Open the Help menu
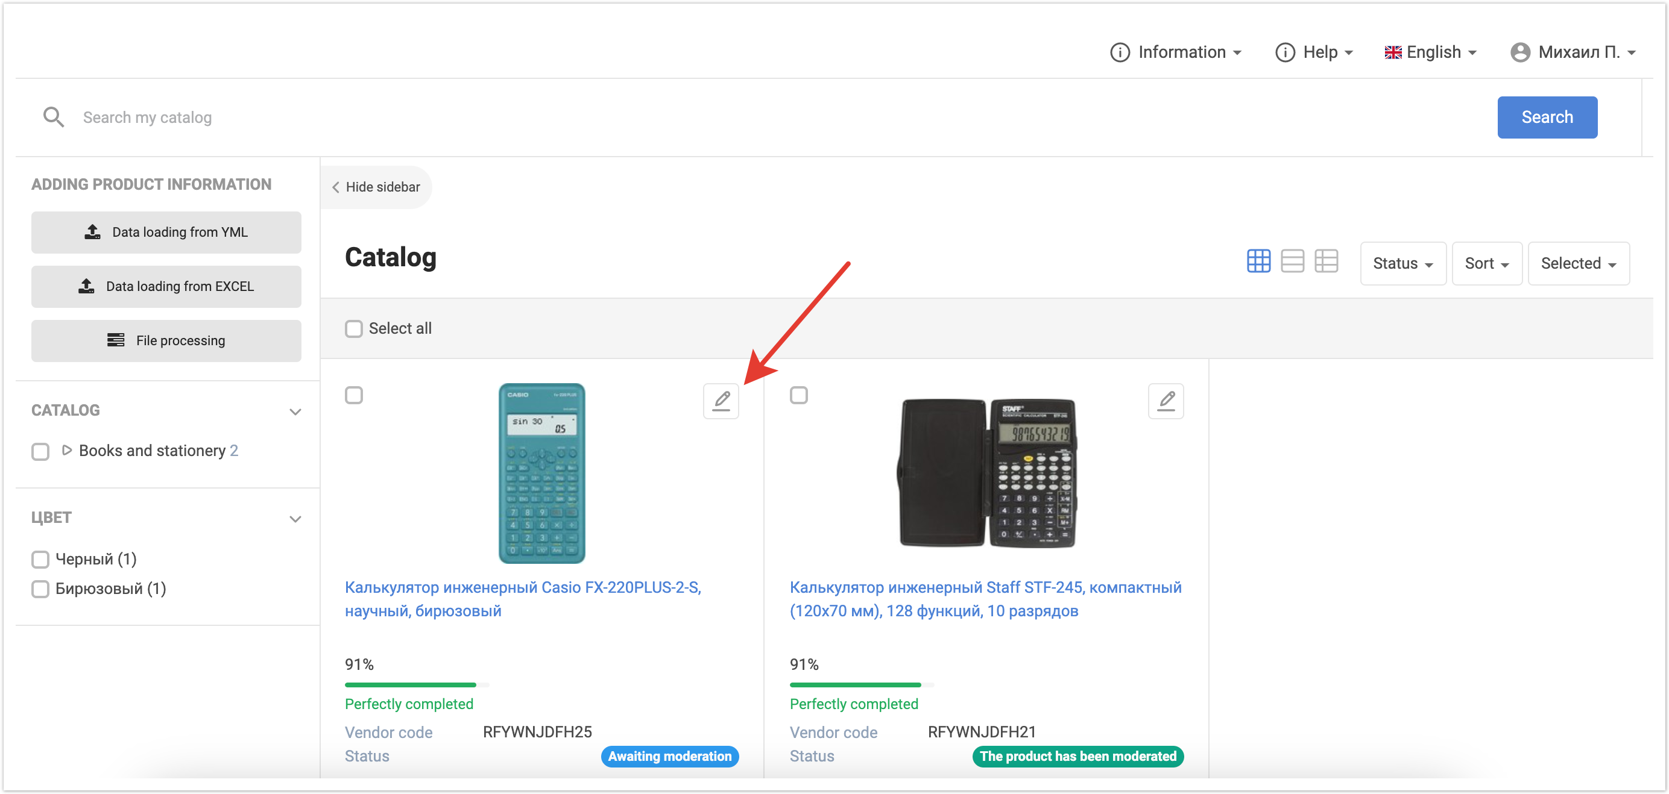1669x794 pixels. [1314, 52]
